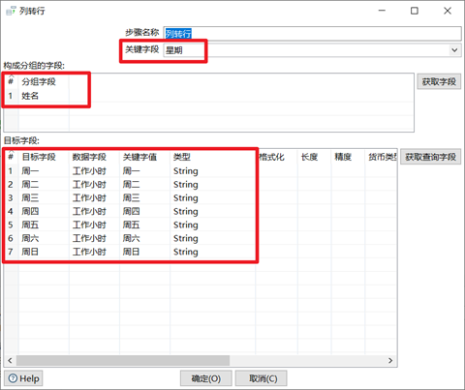This screenshot has width=465, height=390.
Task: Sort by the 目标字段 column header
Action: (x=39, y=157)
